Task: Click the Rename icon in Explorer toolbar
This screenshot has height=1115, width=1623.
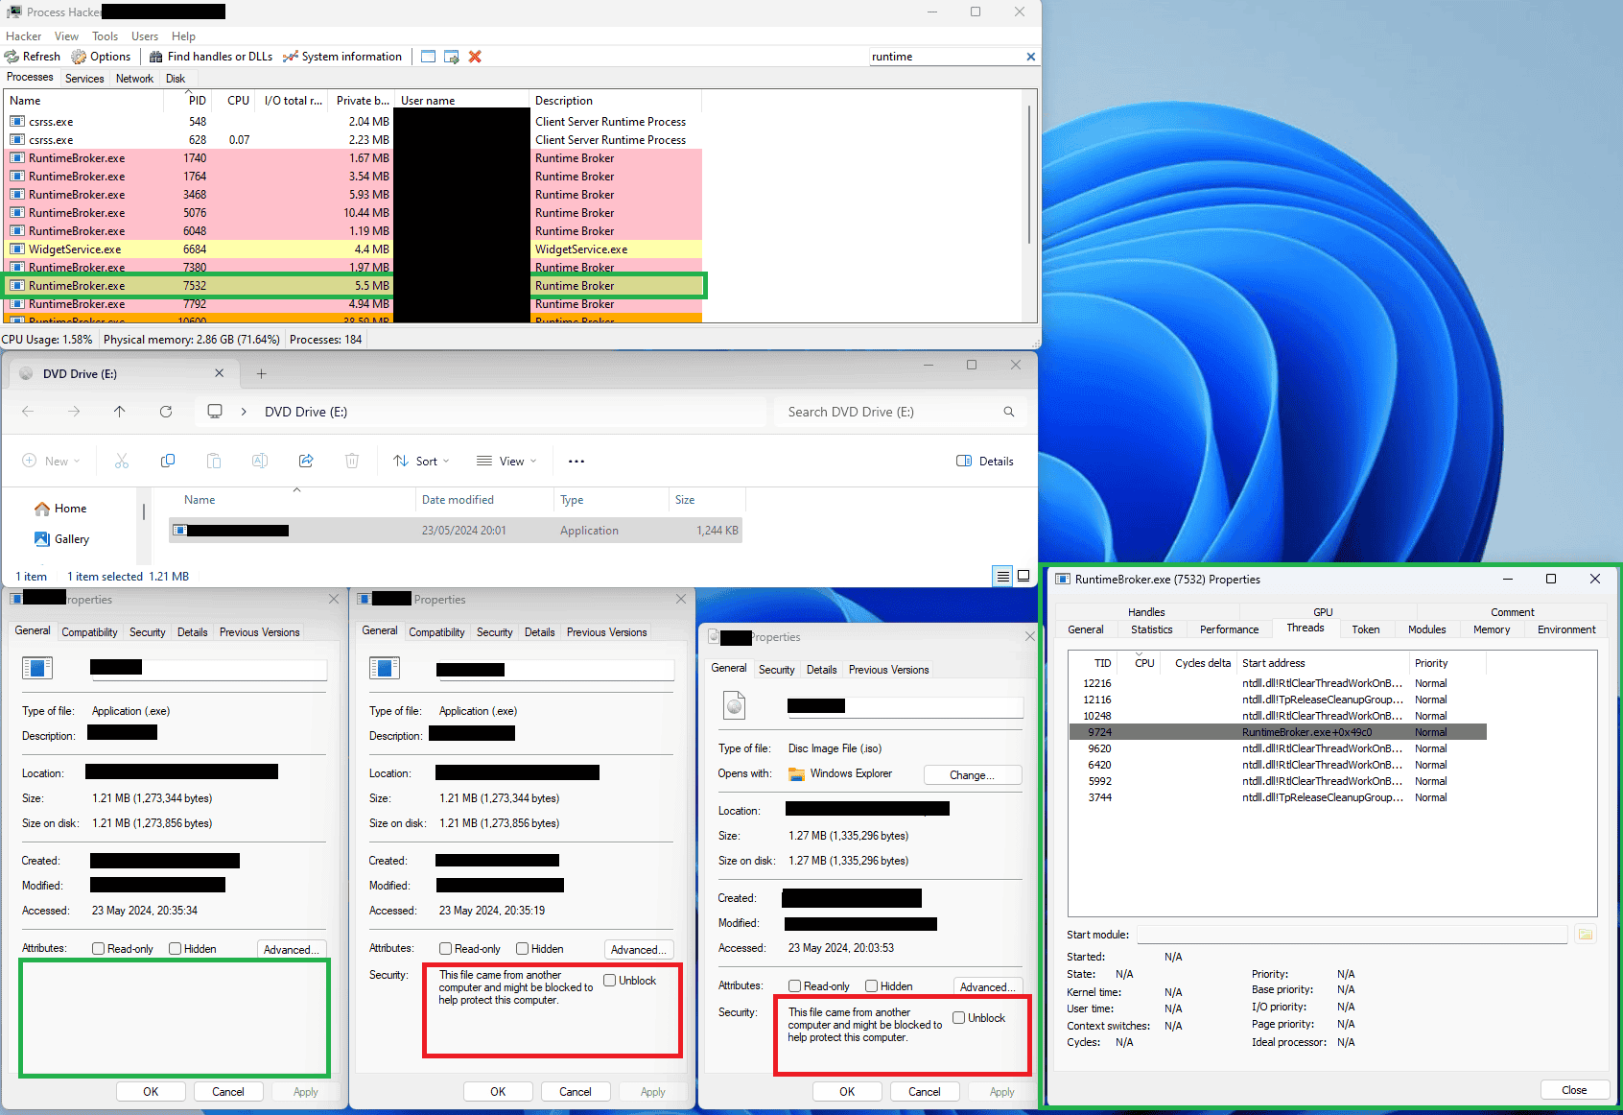Action: [x=260, y=462]
